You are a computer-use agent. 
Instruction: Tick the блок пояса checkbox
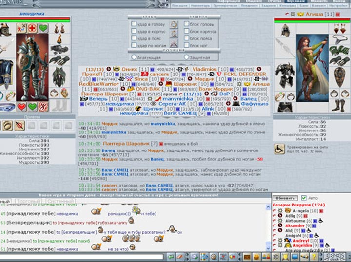(x=186, y=38)
